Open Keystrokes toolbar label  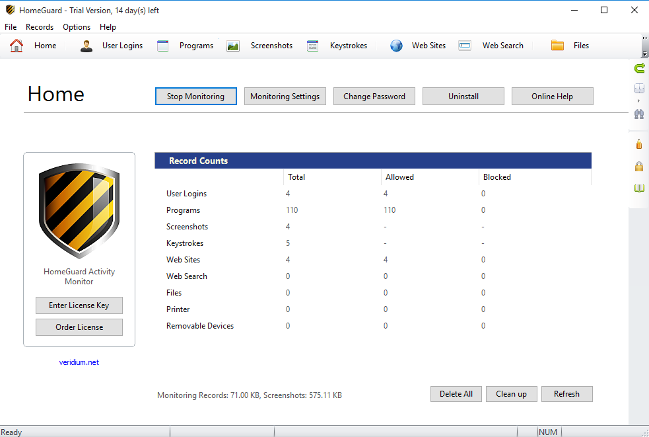[x=349, y=46]
